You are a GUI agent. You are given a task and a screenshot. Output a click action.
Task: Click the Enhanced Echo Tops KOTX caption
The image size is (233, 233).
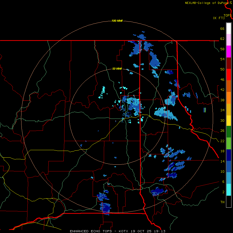pos(118,231)
